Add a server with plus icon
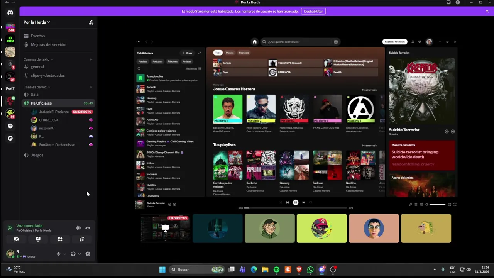This screenshot has width=494, height=278. tap(10, 126)
